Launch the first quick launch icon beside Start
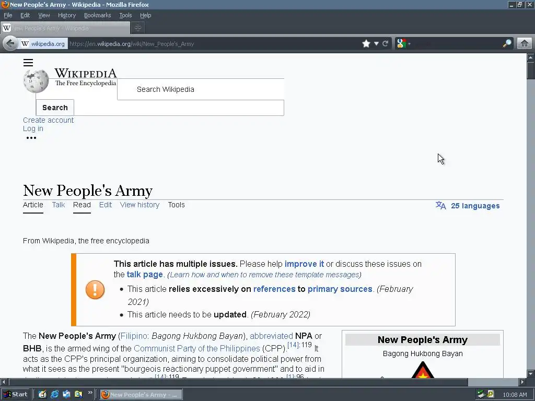Viewport: 535px width, 401px height. [x=42, y=395]
